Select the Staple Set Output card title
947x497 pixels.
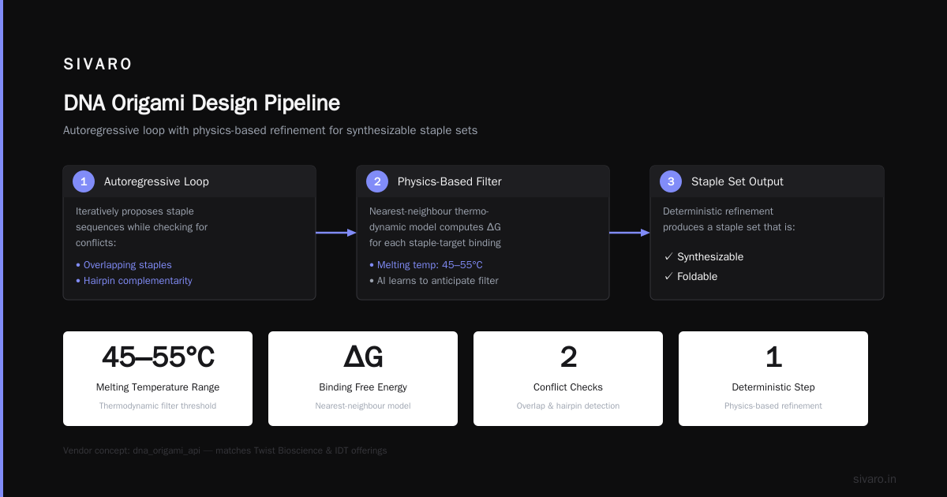tap(737, 181)
